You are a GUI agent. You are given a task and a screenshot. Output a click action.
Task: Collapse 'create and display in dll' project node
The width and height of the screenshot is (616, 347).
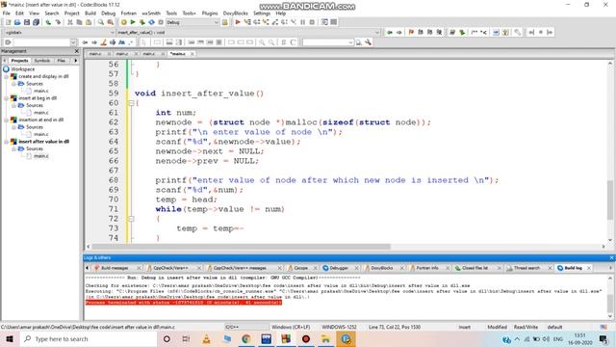click(7, 77)
